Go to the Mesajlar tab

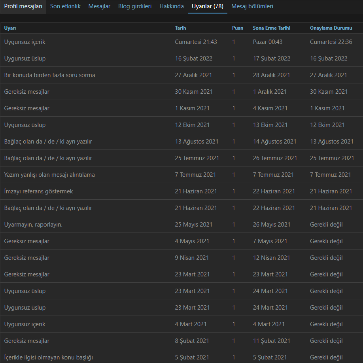(99, 6)
